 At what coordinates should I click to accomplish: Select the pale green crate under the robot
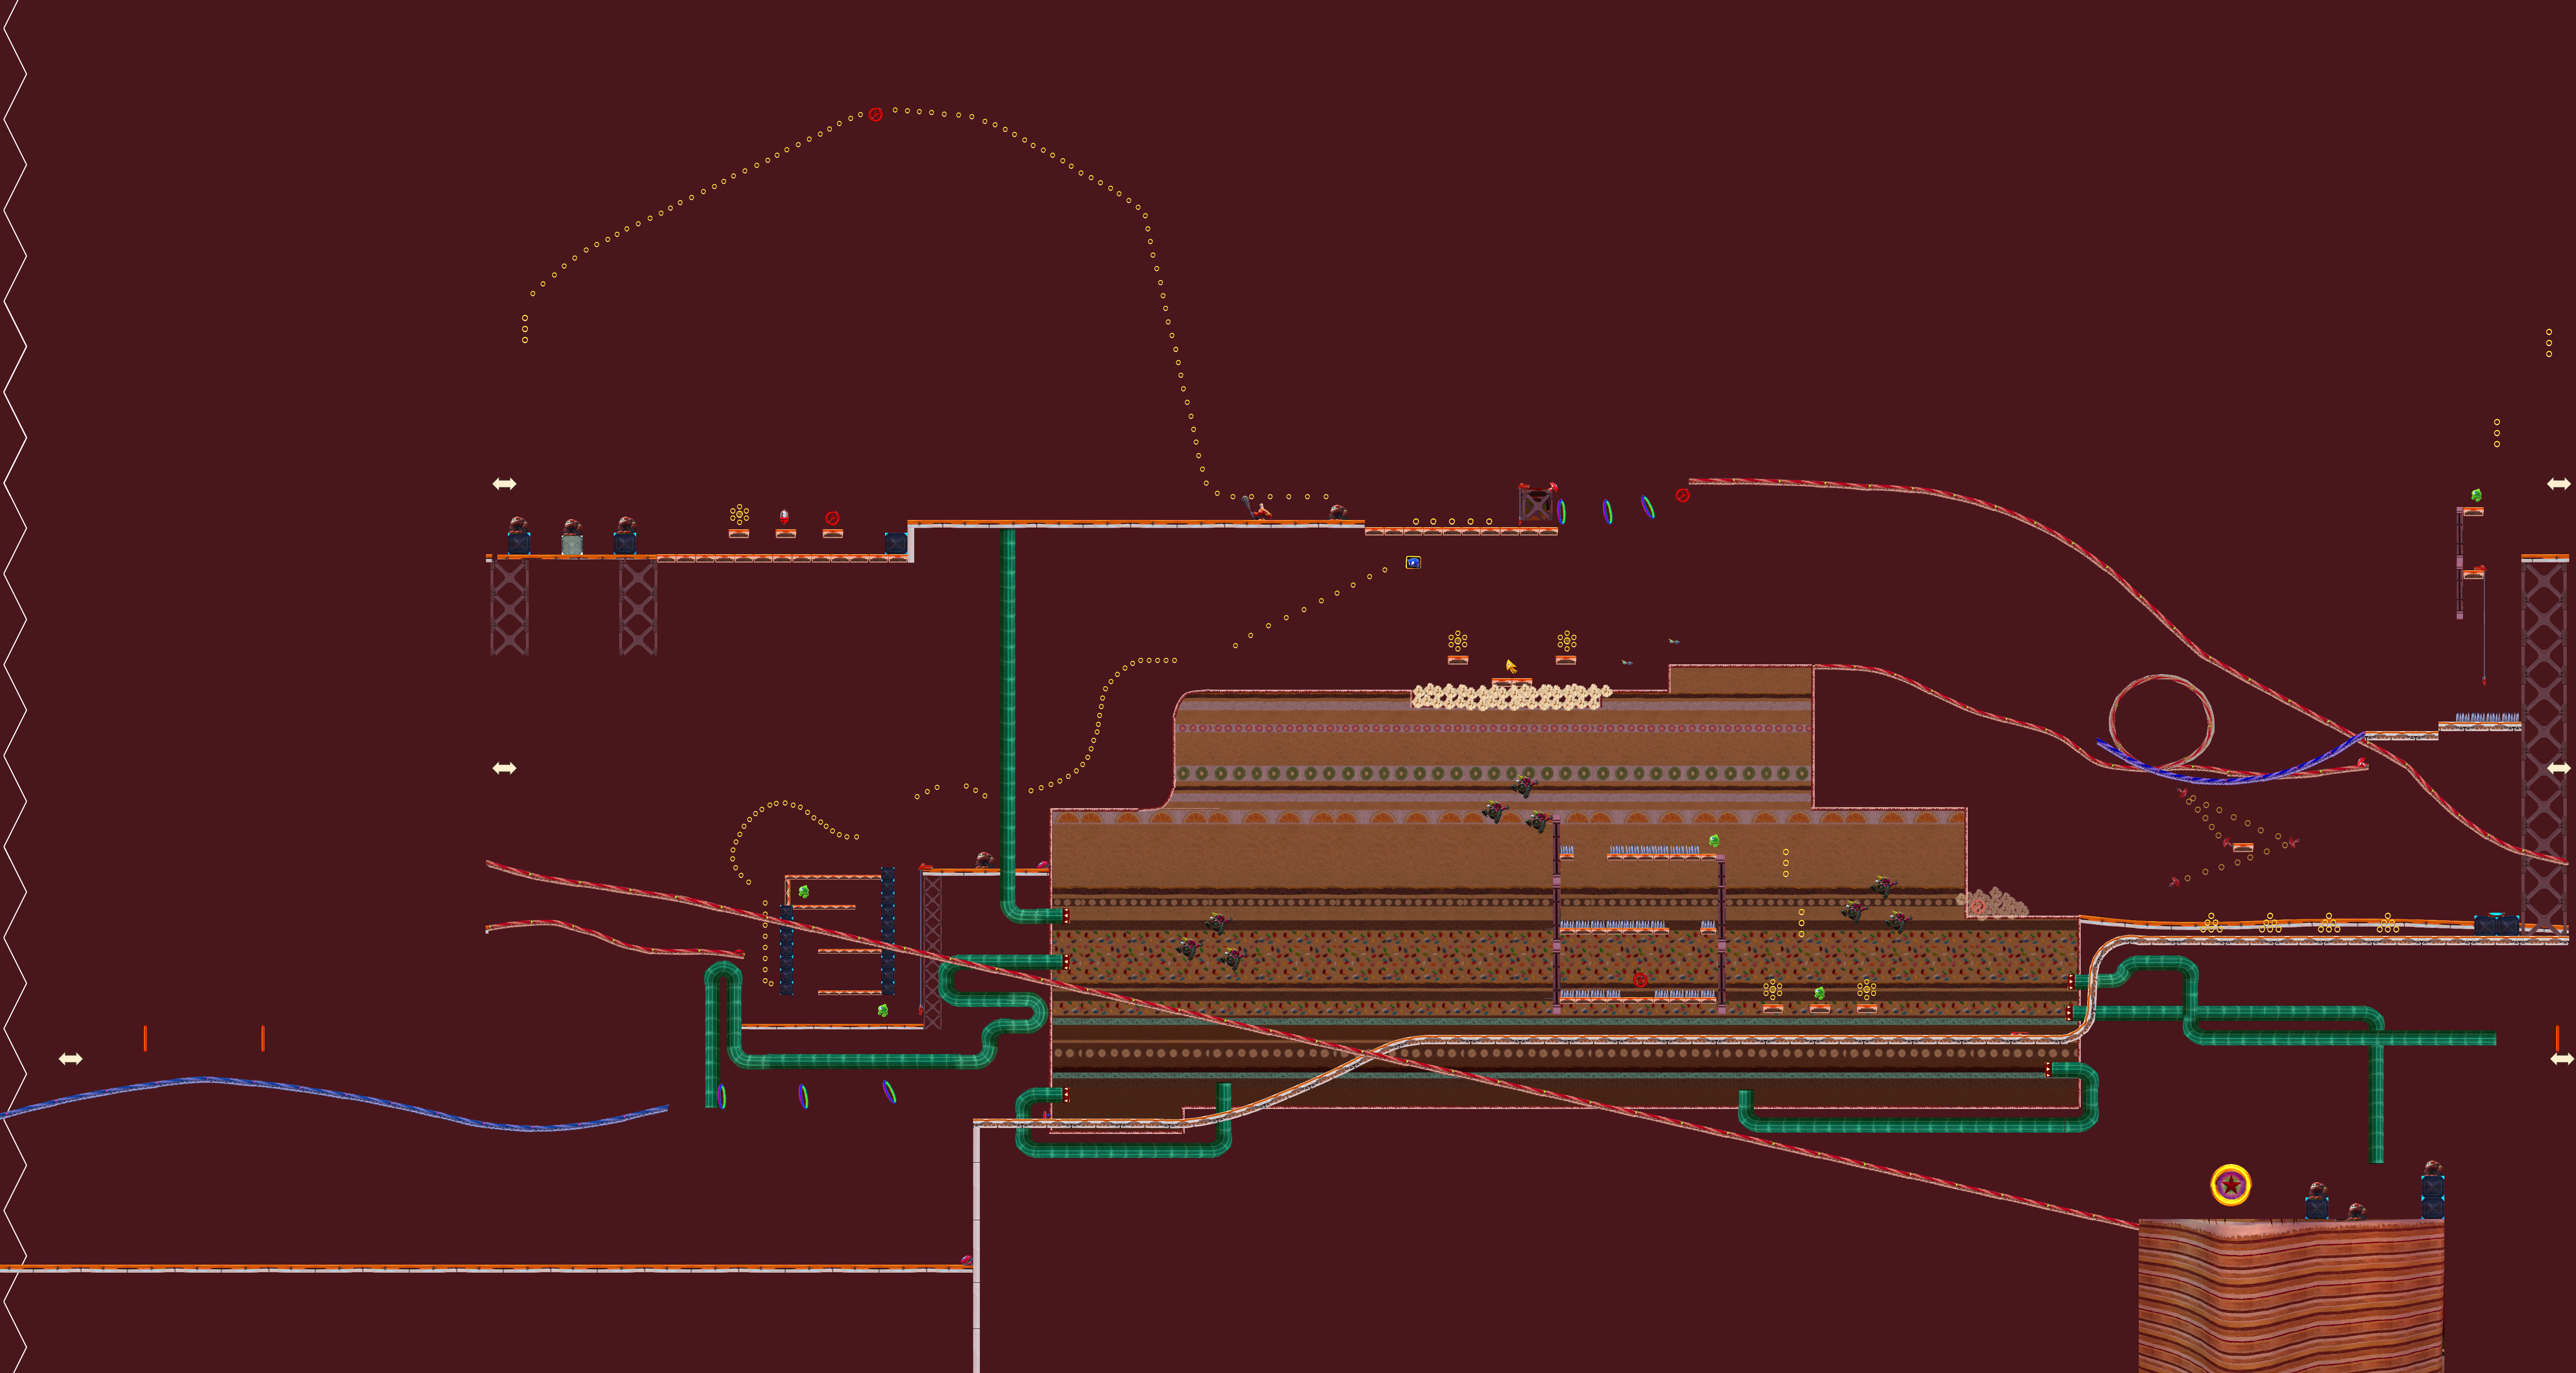tap(572, 545)
